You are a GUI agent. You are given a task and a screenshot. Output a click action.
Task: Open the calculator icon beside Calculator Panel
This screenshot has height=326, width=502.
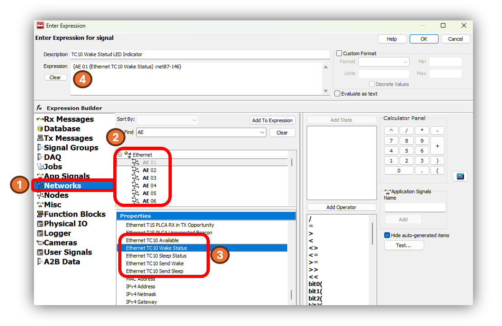point(460,177)
